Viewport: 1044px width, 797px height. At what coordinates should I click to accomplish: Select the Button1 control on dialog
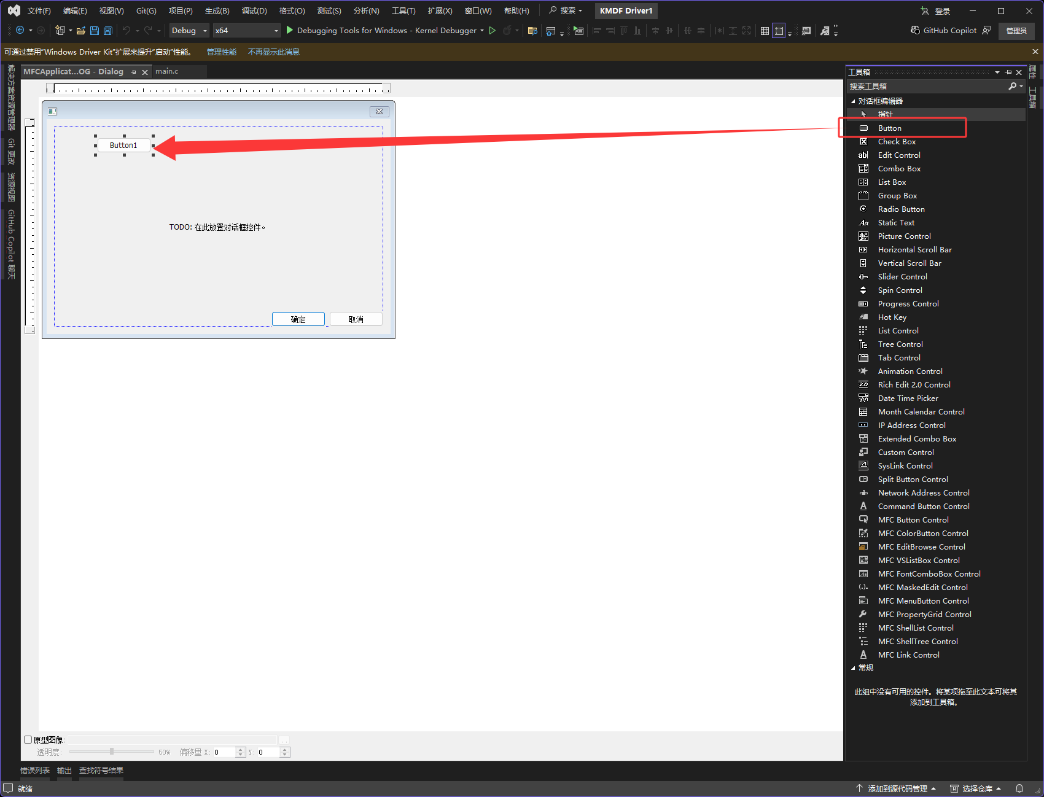(124, 146)
